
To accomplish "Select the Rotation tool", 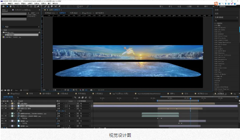I will click(28, 6).
